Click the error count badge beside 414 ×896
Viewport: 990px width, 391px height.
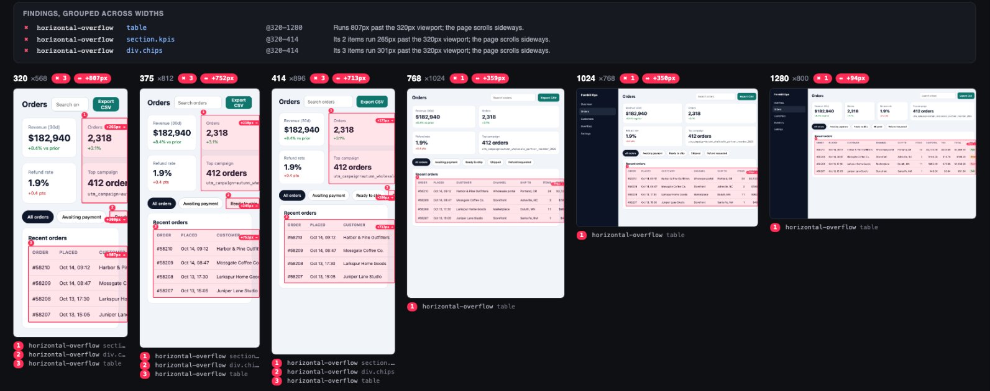(319, 78)
